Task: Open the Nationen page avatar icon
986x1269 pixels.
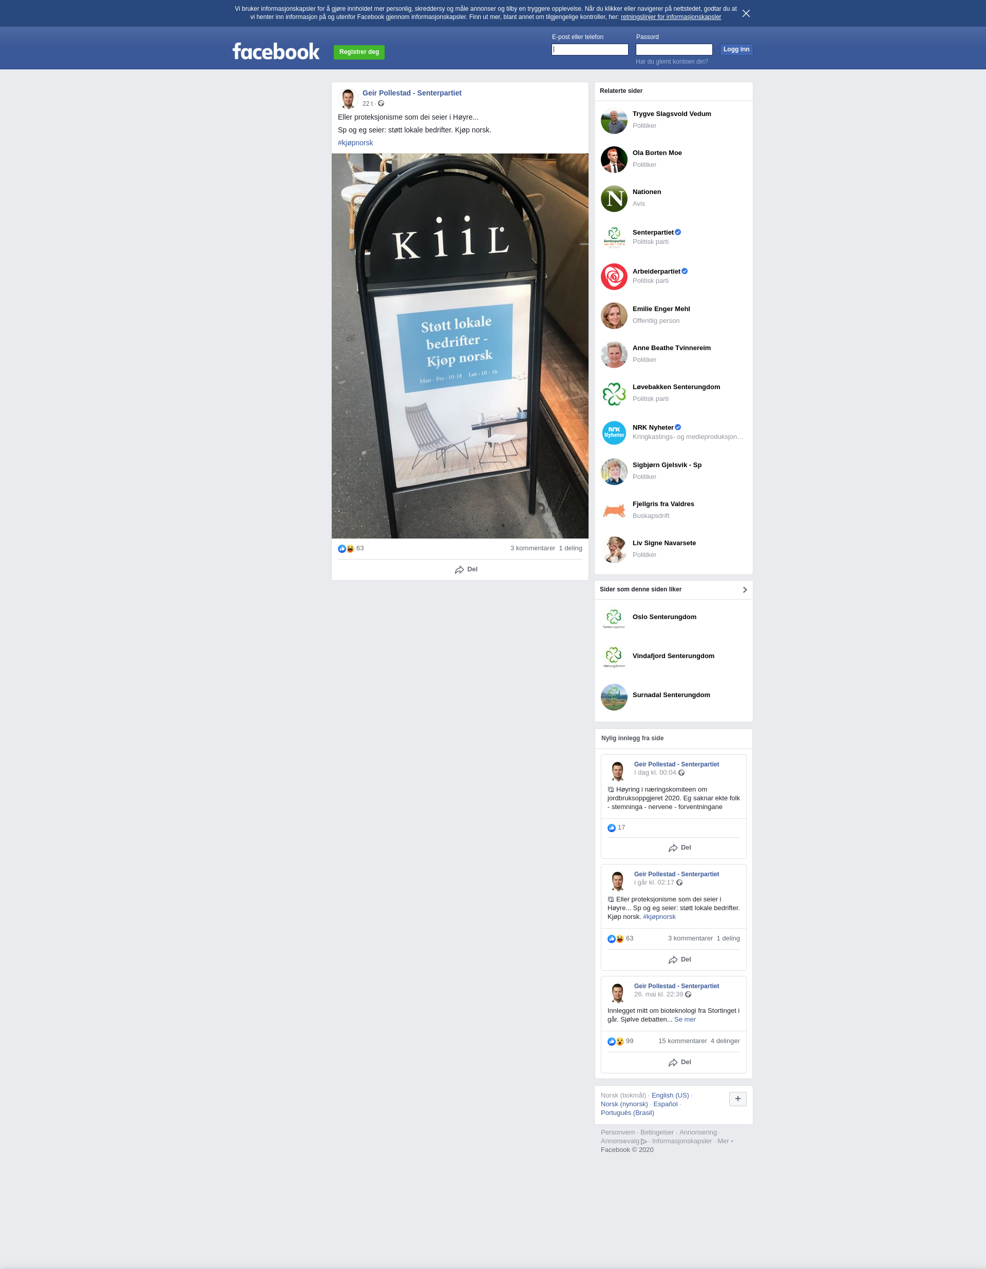Action: (614, 199)
